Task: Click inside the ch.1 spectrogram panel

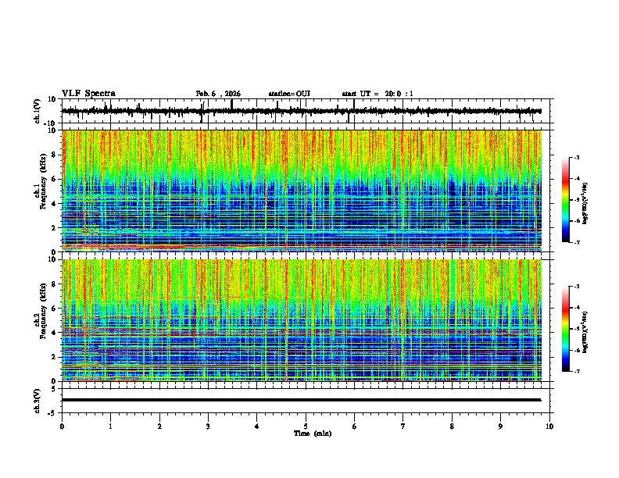Action: click(302, 191)
